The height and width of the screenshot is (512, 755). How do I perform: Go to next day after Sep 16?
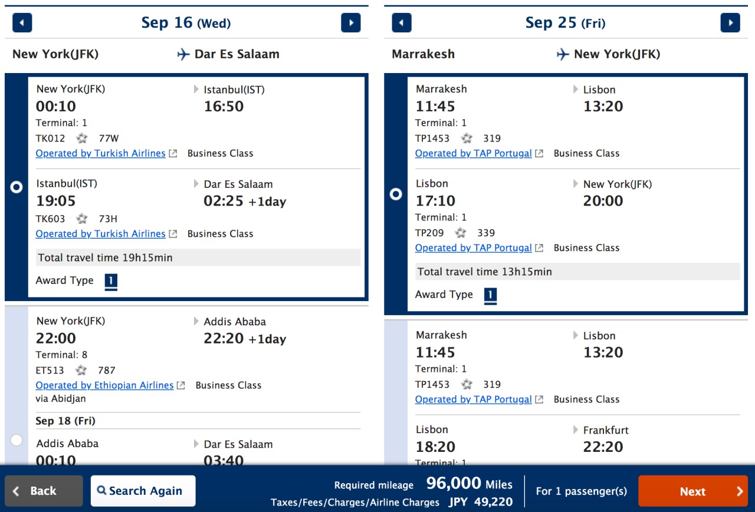coord(351,23)
